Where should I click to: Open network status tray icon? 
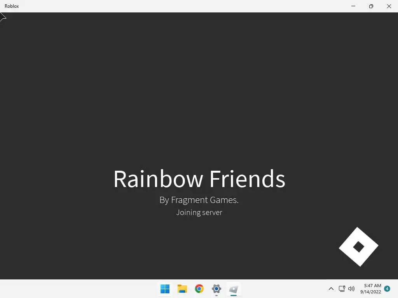(342, 289)
